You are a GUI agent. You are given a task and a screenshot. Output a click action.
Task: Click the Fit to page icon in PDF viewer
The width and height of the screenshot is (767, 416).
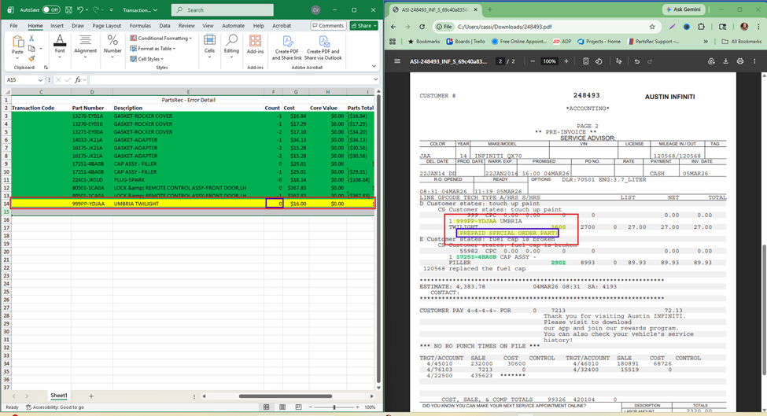coord(585,61)
